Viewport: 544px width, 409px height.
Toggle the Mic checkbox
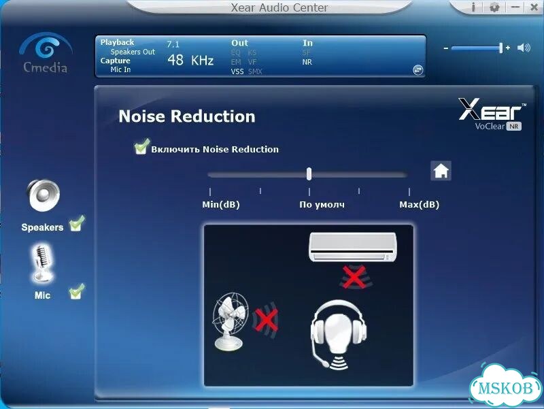[77, 292]
